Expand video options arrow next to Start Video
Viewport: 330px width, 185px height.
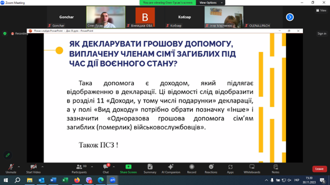pyautogui.click(x=43, y=167)
